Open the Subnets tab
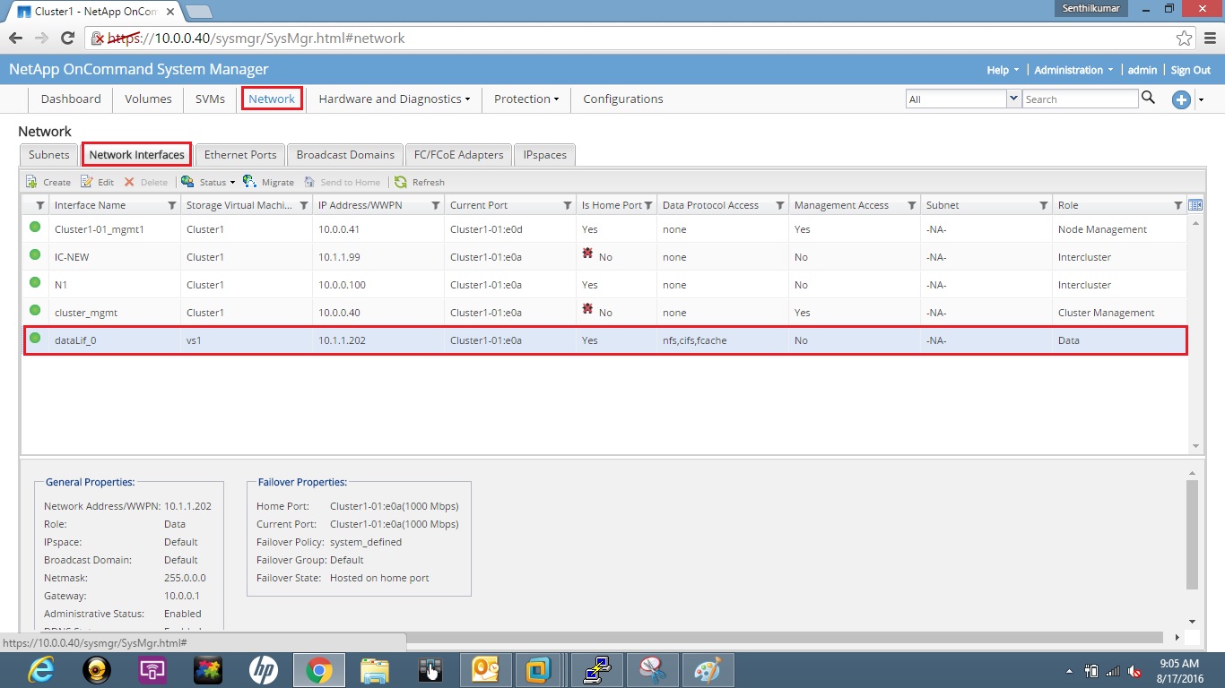Image resolution: width=1225 pixels, height=688 pixels. click(48, 154)
